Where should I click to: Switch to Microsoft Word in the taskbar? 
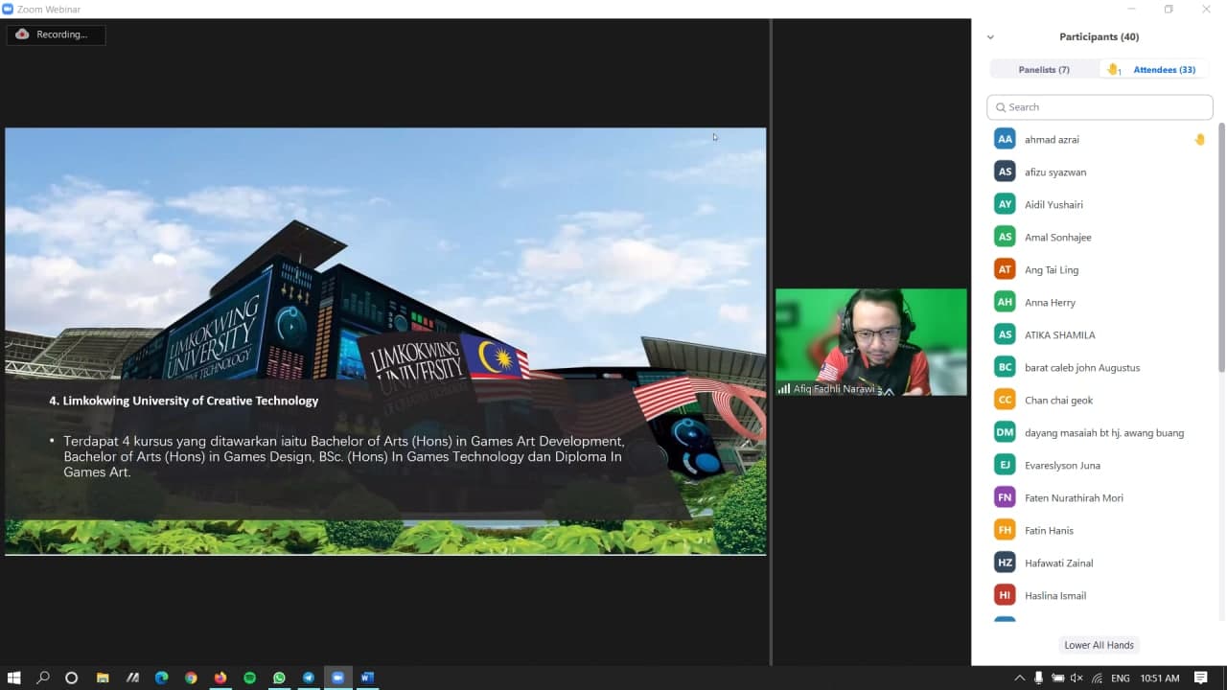[367, 678]
